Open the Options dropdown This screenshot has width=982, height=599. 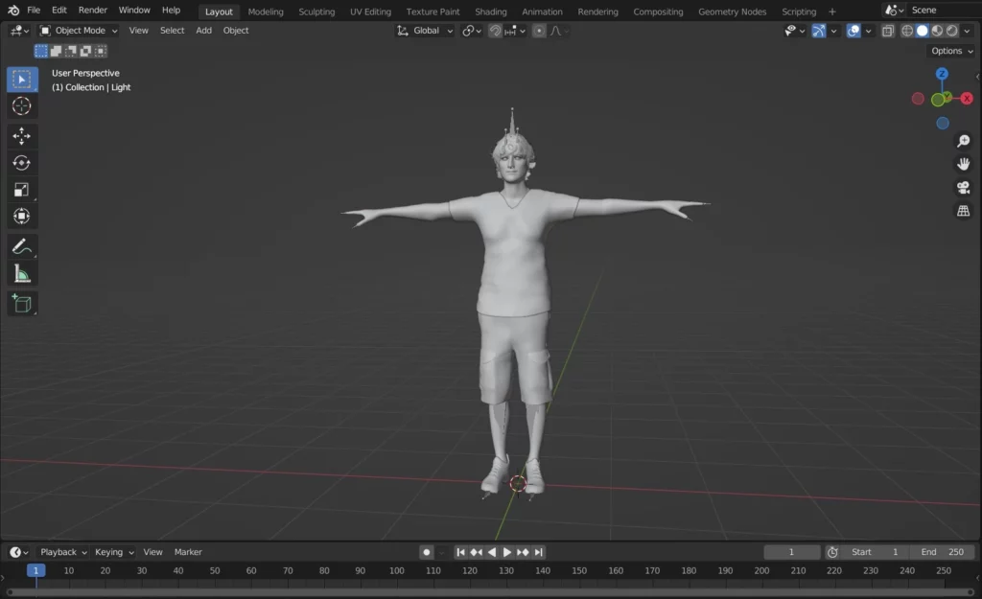tap(950, 51)
